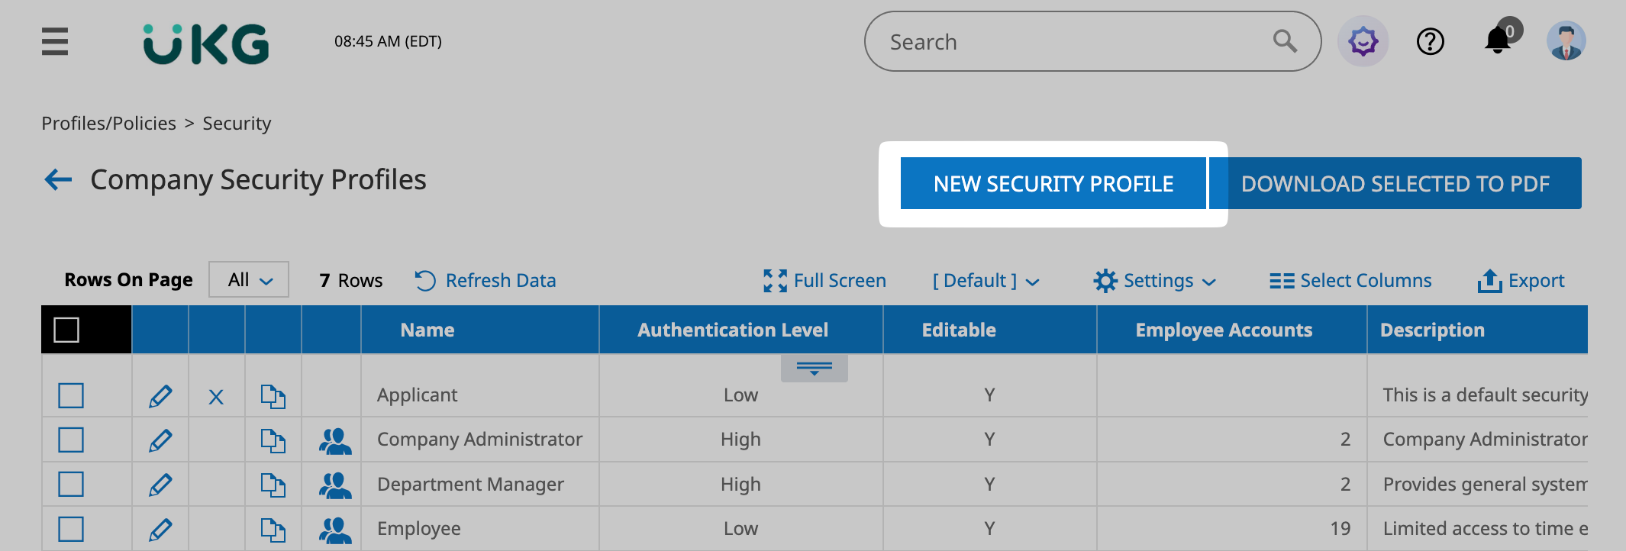This screenshot has height=551, width=1626.
Task: Open the Rows On Page dropdown
Action: click(249, 280)
